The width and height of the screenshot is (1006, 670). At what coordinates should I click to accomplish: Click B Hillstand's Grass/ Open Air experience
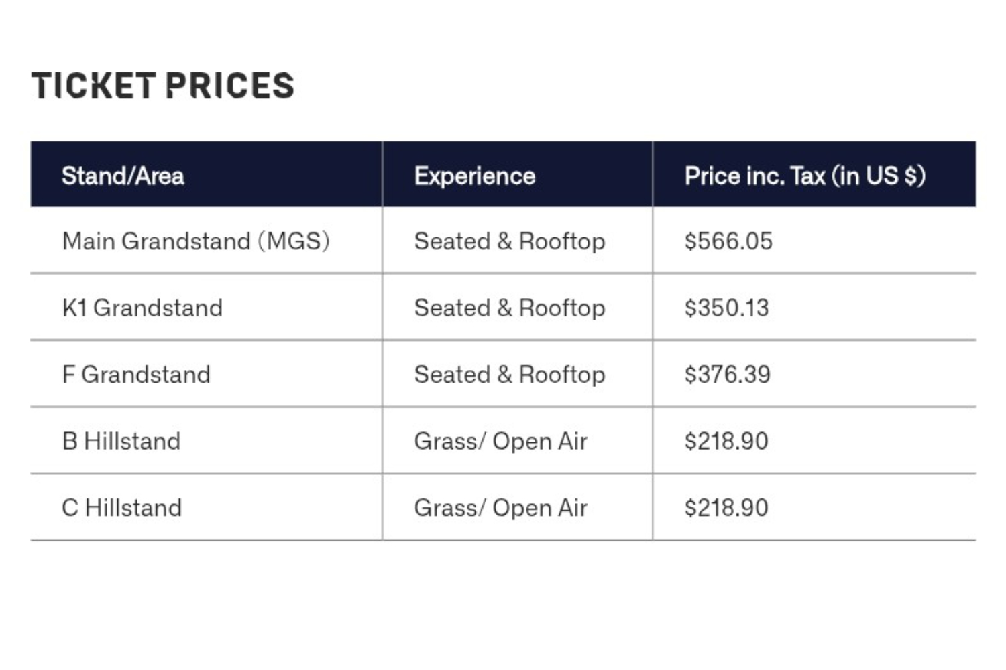click(x=501, y=442)
